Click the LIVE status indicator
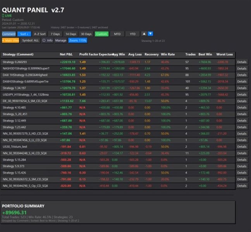The image size is (251, 232). pyautogui.click(x=7, y=15)
